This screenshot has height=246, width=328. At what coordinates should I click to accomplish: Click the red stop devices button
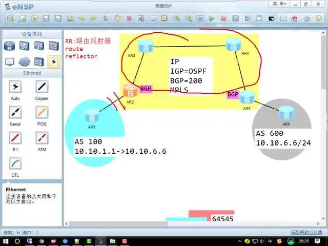(223, 18)
